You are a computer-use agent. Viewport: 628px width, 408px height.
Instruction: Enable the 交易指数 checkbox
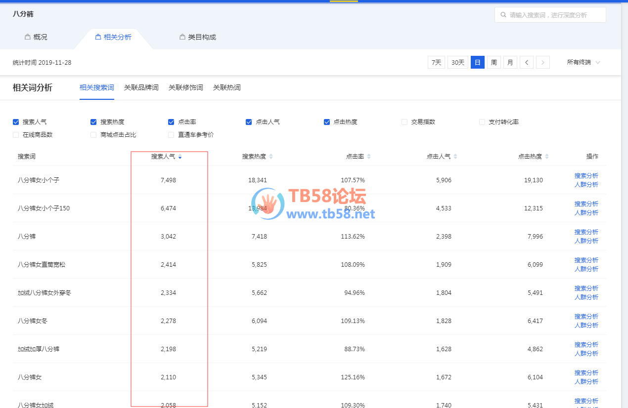point(404,122)
